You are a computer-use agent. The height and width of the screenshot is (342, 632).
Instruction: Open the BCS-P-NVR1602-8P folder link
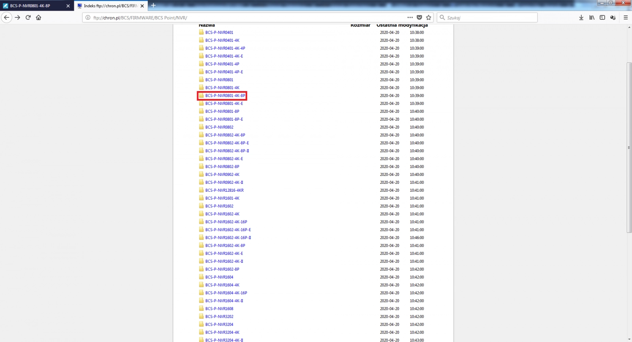tap(222, 269)
